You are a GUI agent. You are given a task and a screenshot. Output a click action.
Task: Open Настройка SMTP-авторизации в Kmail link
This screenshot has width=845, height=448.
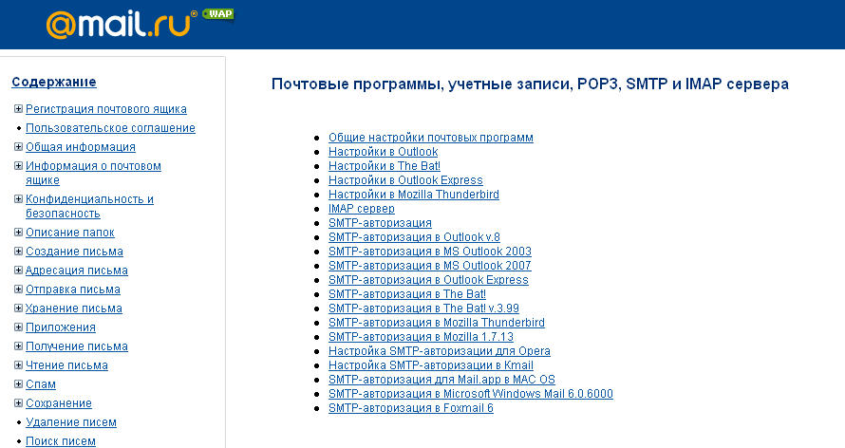(x=431, y=365)
